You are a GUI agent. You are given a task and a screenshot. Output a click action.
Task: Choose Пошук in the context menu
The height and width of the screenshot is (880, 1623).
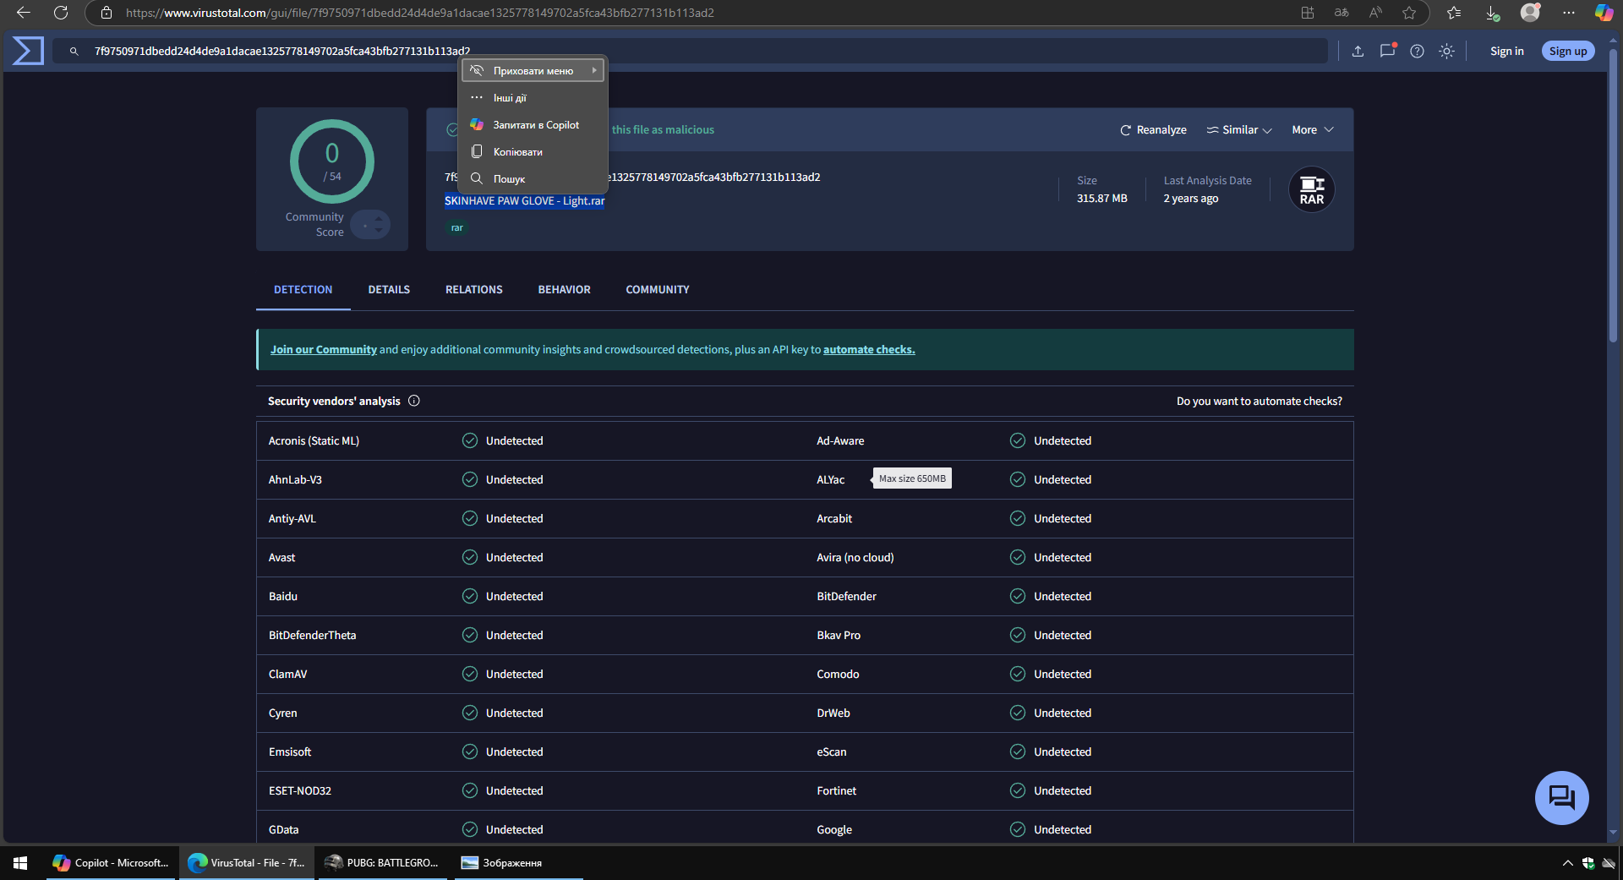pyautogui.click(x=533, y=179)
